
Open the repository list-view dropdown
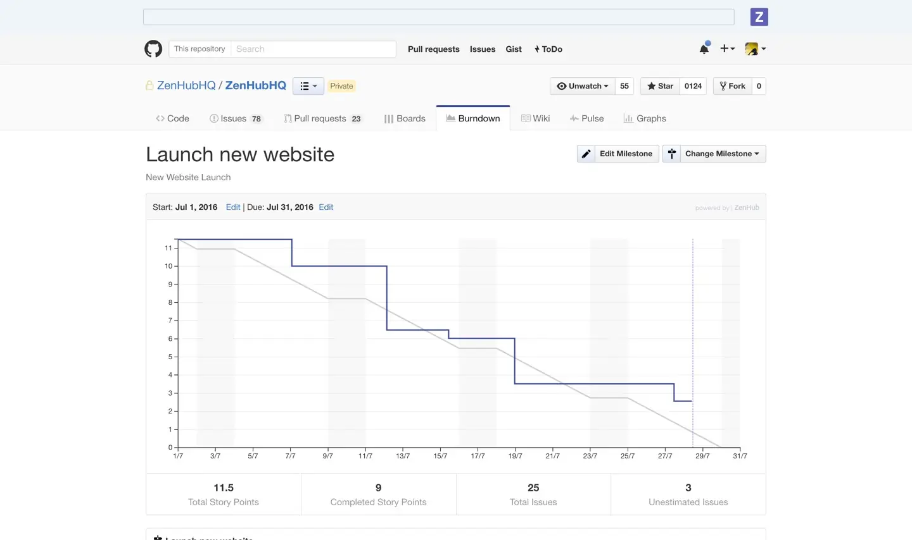click(x=308, y=86)
